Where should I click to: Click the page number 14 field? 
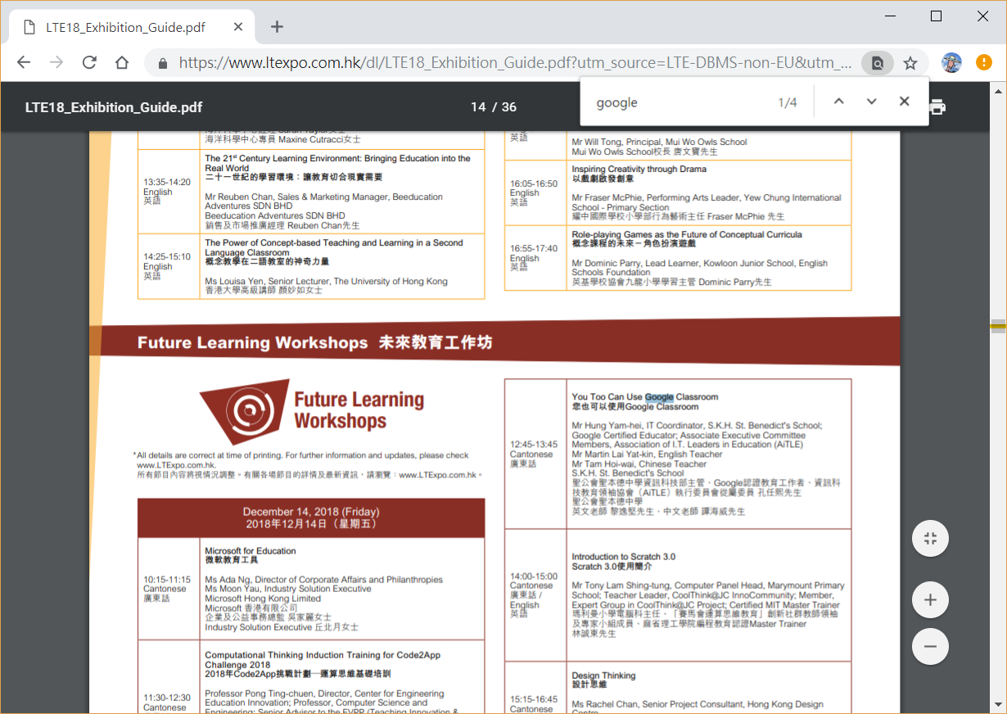click(x=478, y=107)
